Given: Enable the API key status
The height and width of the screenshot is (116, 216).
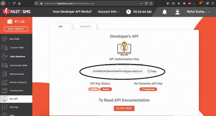Looking at the screenshot, I should tap(94, 89).
